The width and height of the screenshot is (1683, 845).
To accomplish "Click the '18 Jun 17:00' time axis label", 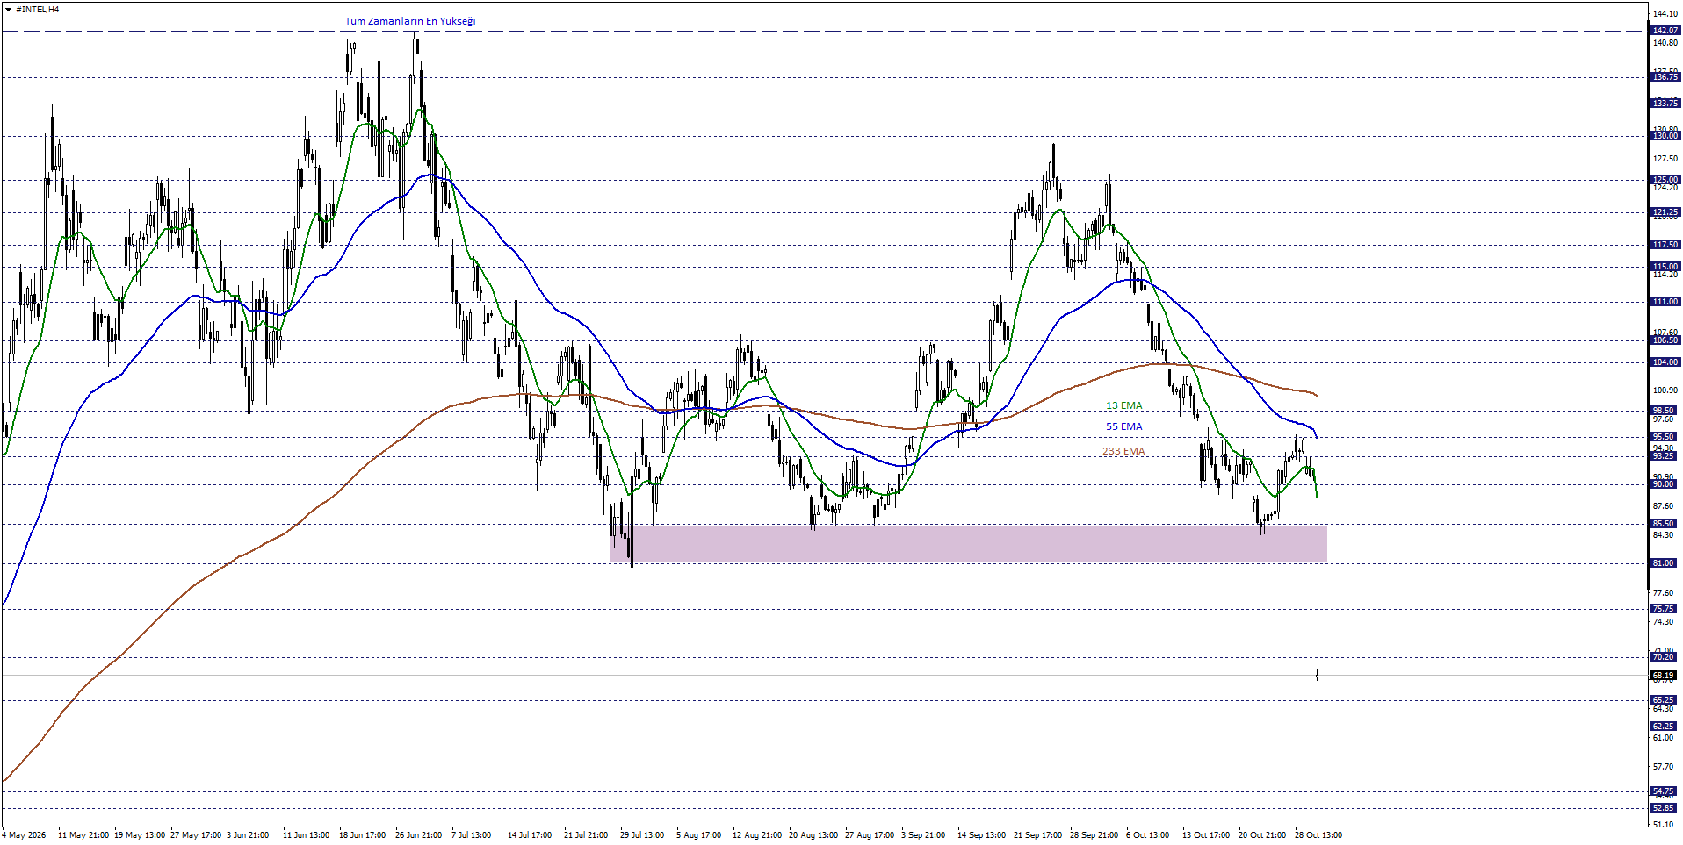I will (x=362, y=834).
